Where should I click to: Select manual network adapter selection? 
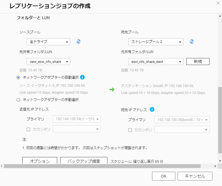[x=19, y=100]
